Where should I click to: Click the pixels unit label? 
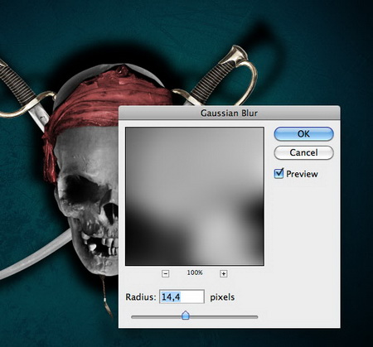(x=222, y=297)
